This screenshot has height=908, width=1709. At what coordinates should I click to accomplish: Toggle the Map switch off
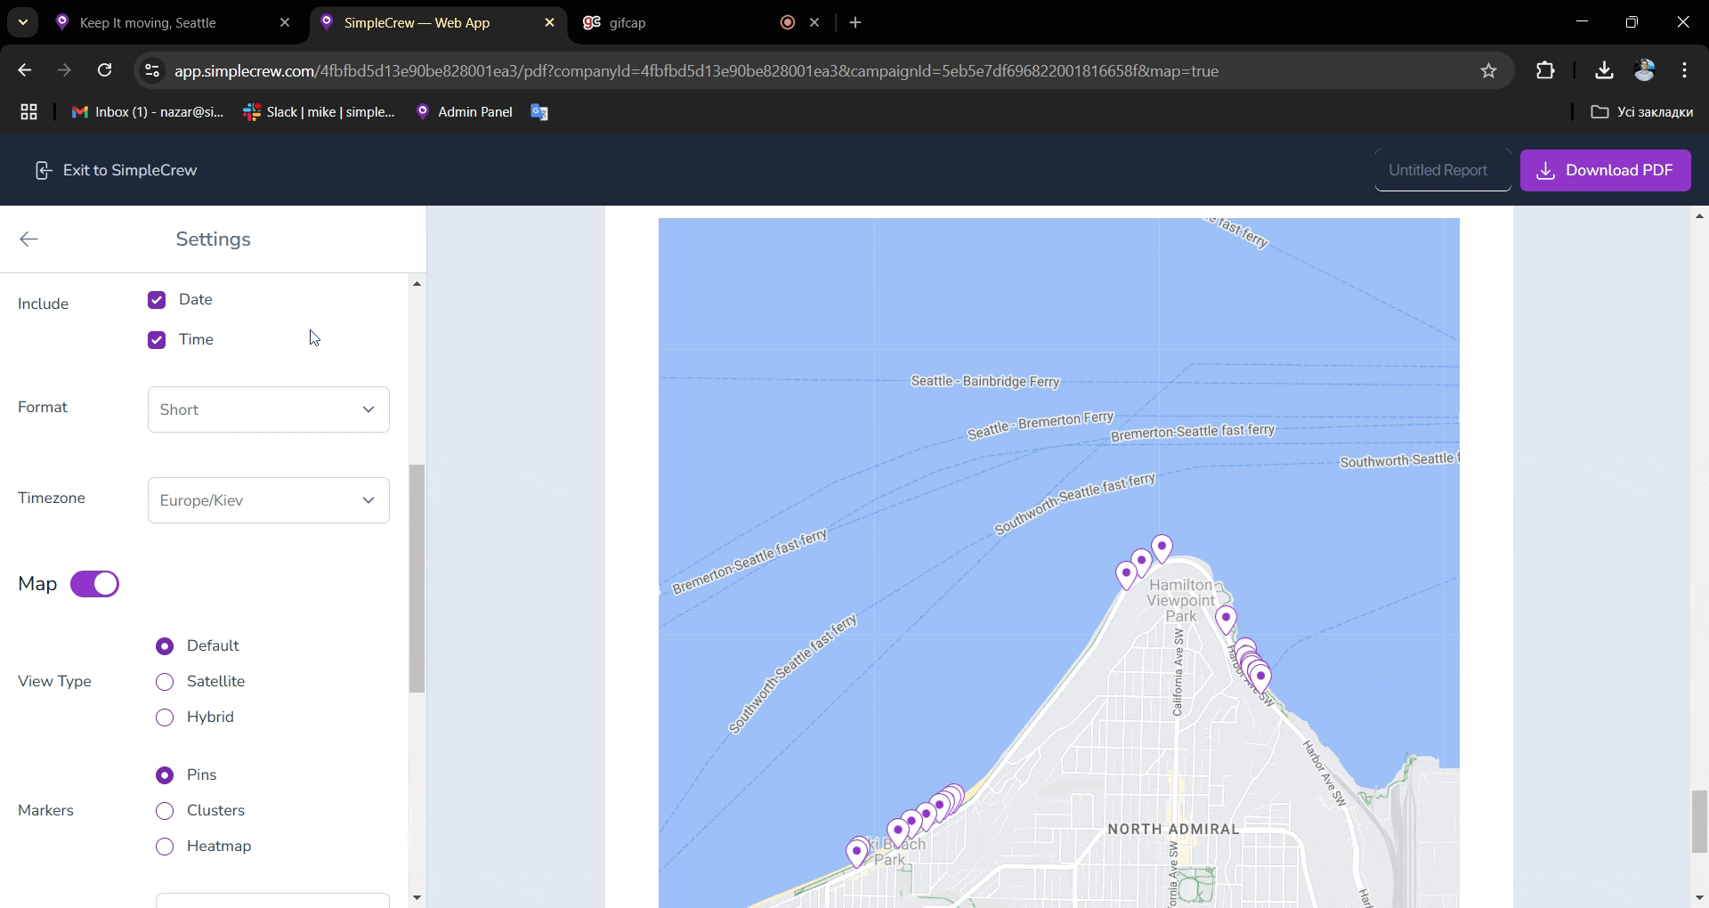click(x=94, y=584)
